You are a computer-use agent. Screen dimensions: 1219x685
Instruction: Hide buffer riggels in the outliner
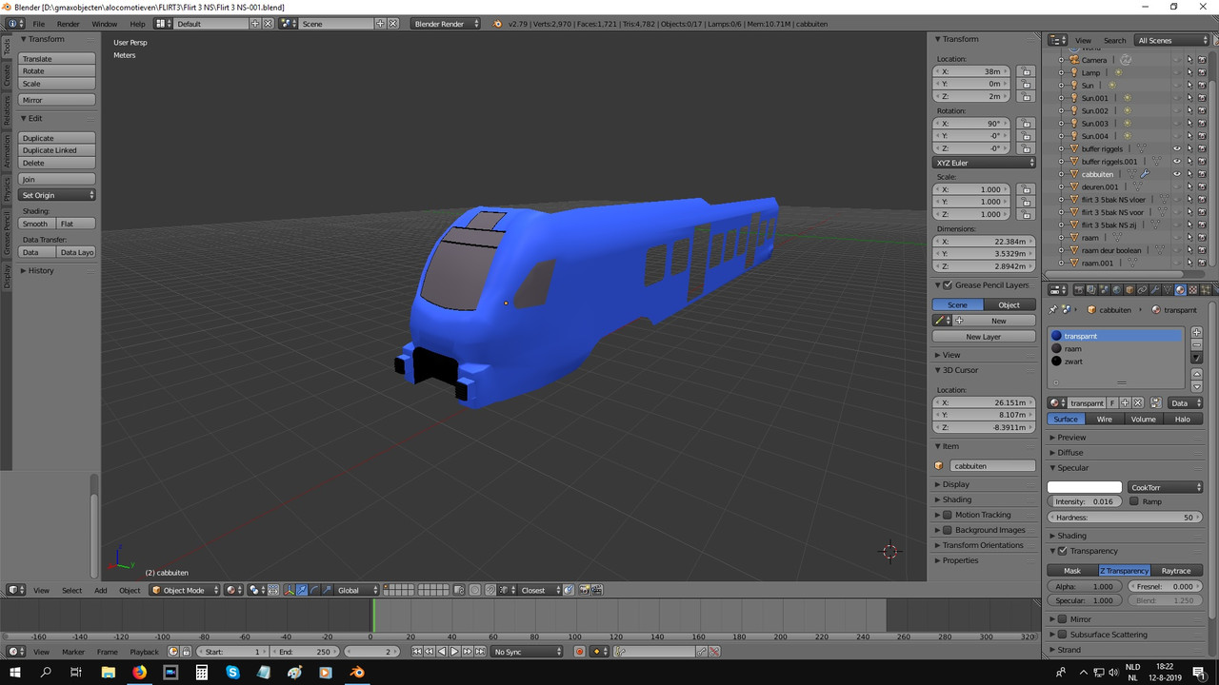click(1177, 148)
